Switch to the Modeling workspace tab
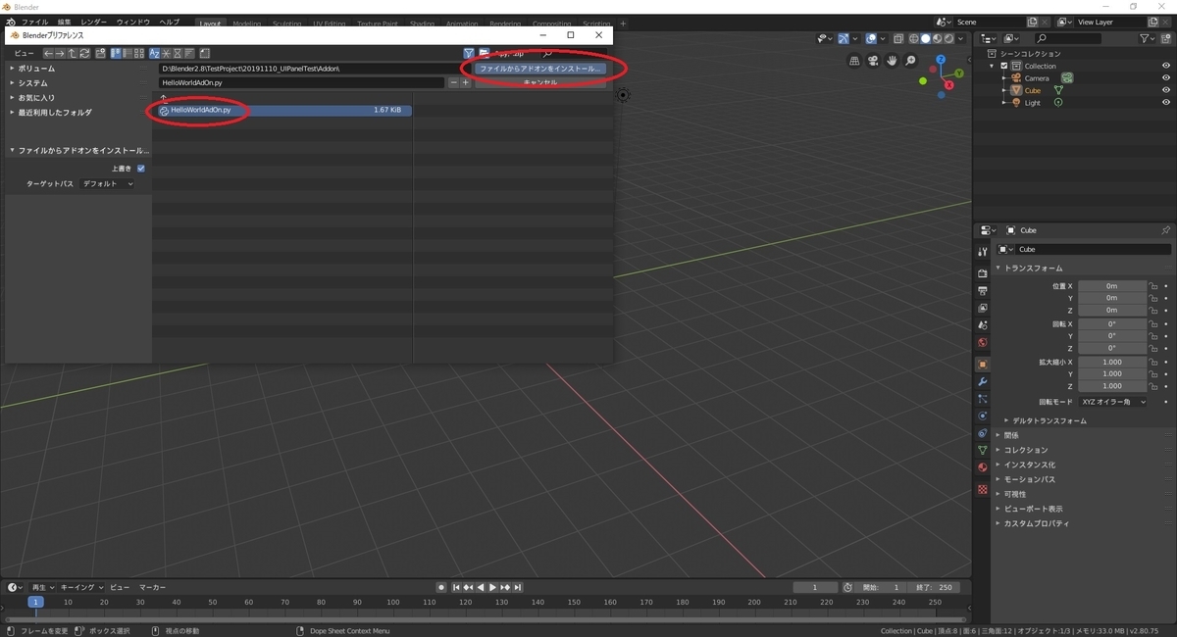The width and height of the screenshot is (1177, 637). point(246,24)
